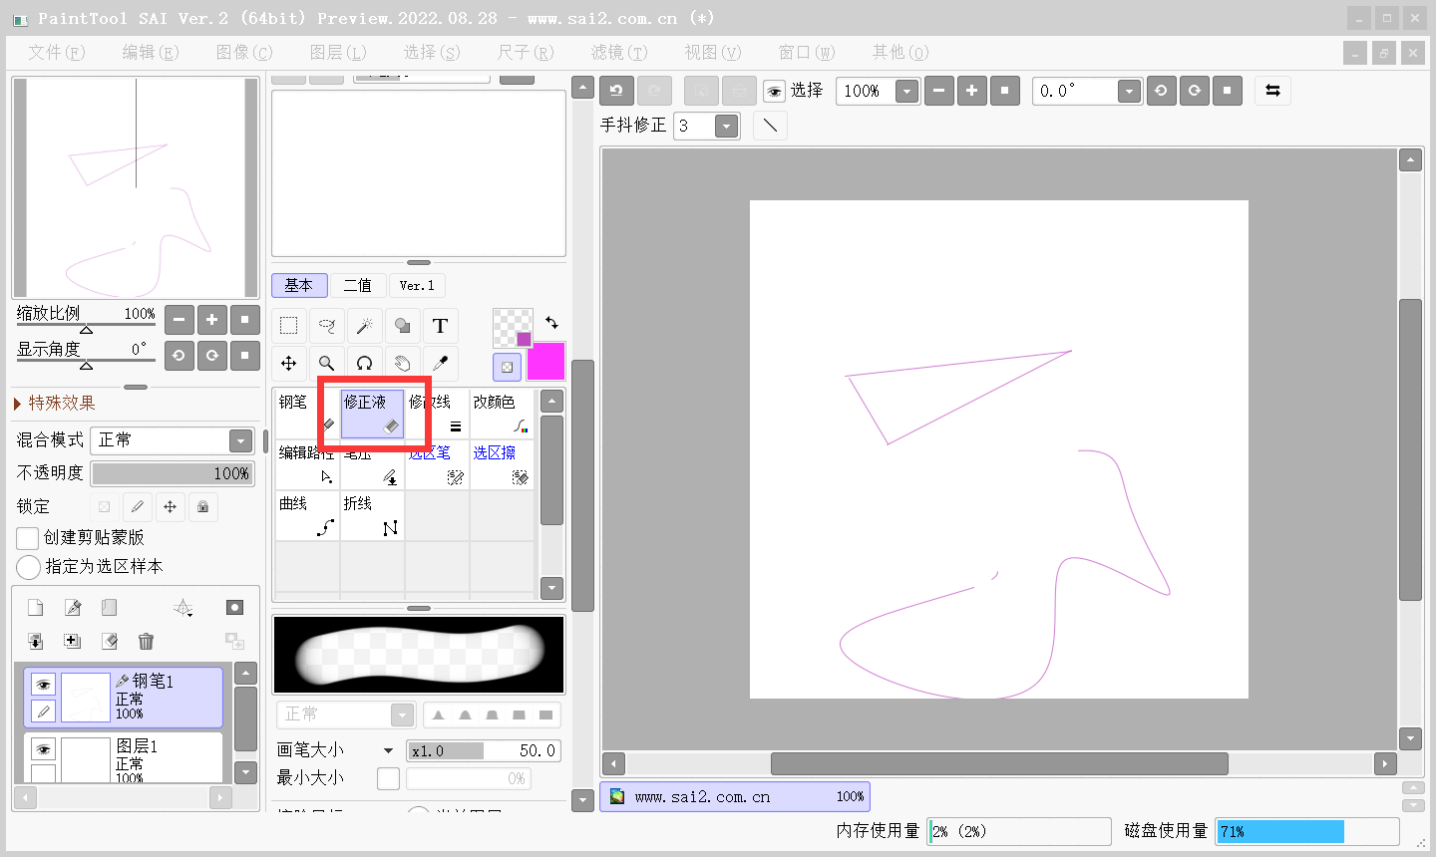Zoom out with navigator minus button
This screenshot has height=857, width=1436.
point(179,320)
